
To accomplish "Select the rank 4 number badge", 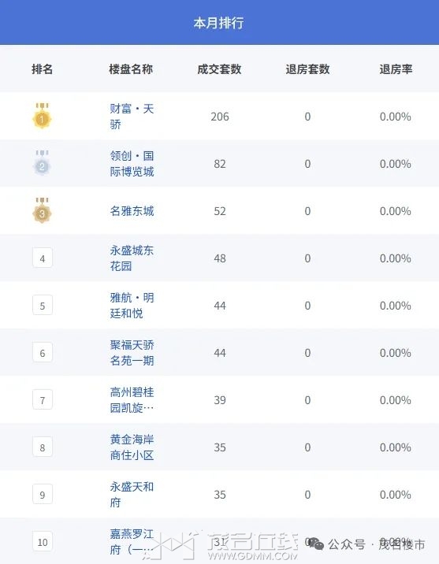I will 43,258.
